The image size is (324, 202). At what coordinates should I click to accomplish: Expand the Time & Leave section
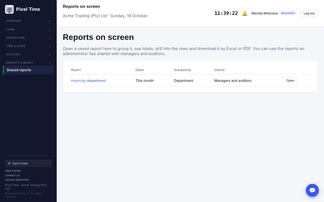click(28, 46)
